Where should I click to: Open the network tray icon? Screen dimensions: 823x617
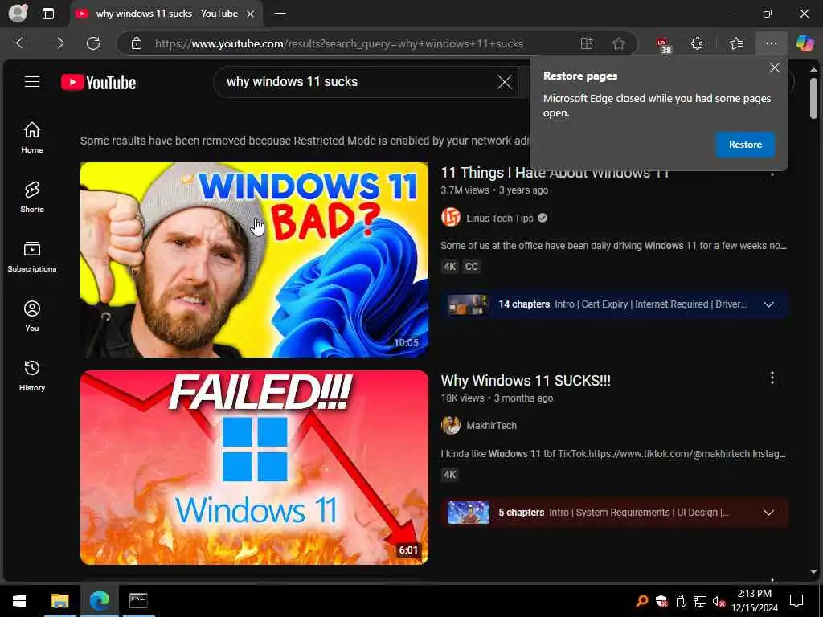(700, 601)
